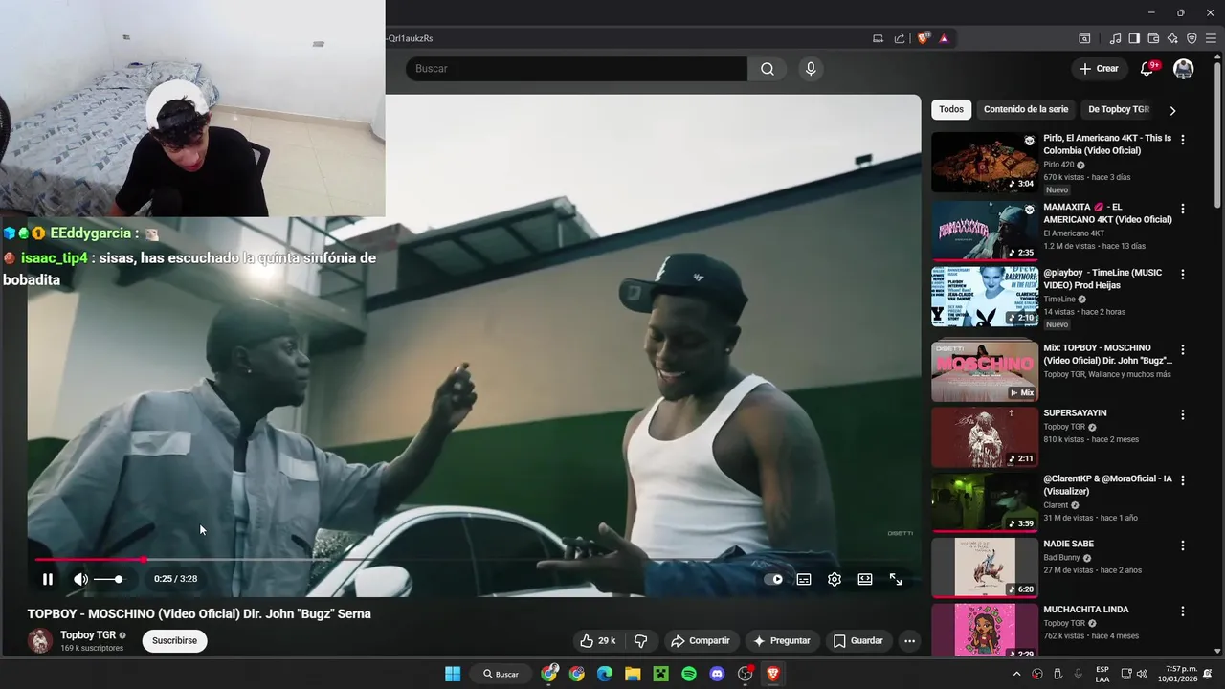Like the video showing 29 k

[x=597, y=641]
